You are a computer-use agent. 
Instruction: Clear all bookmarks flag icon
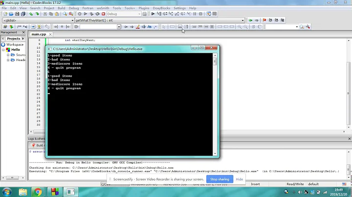tap(283, 20)
